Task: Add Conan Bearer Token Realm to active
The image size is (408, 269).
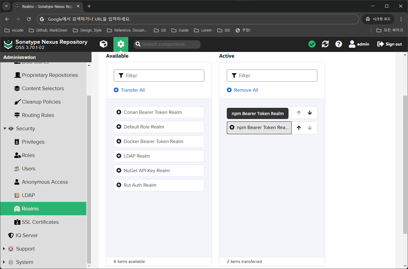Action: (x=159, y=112)
